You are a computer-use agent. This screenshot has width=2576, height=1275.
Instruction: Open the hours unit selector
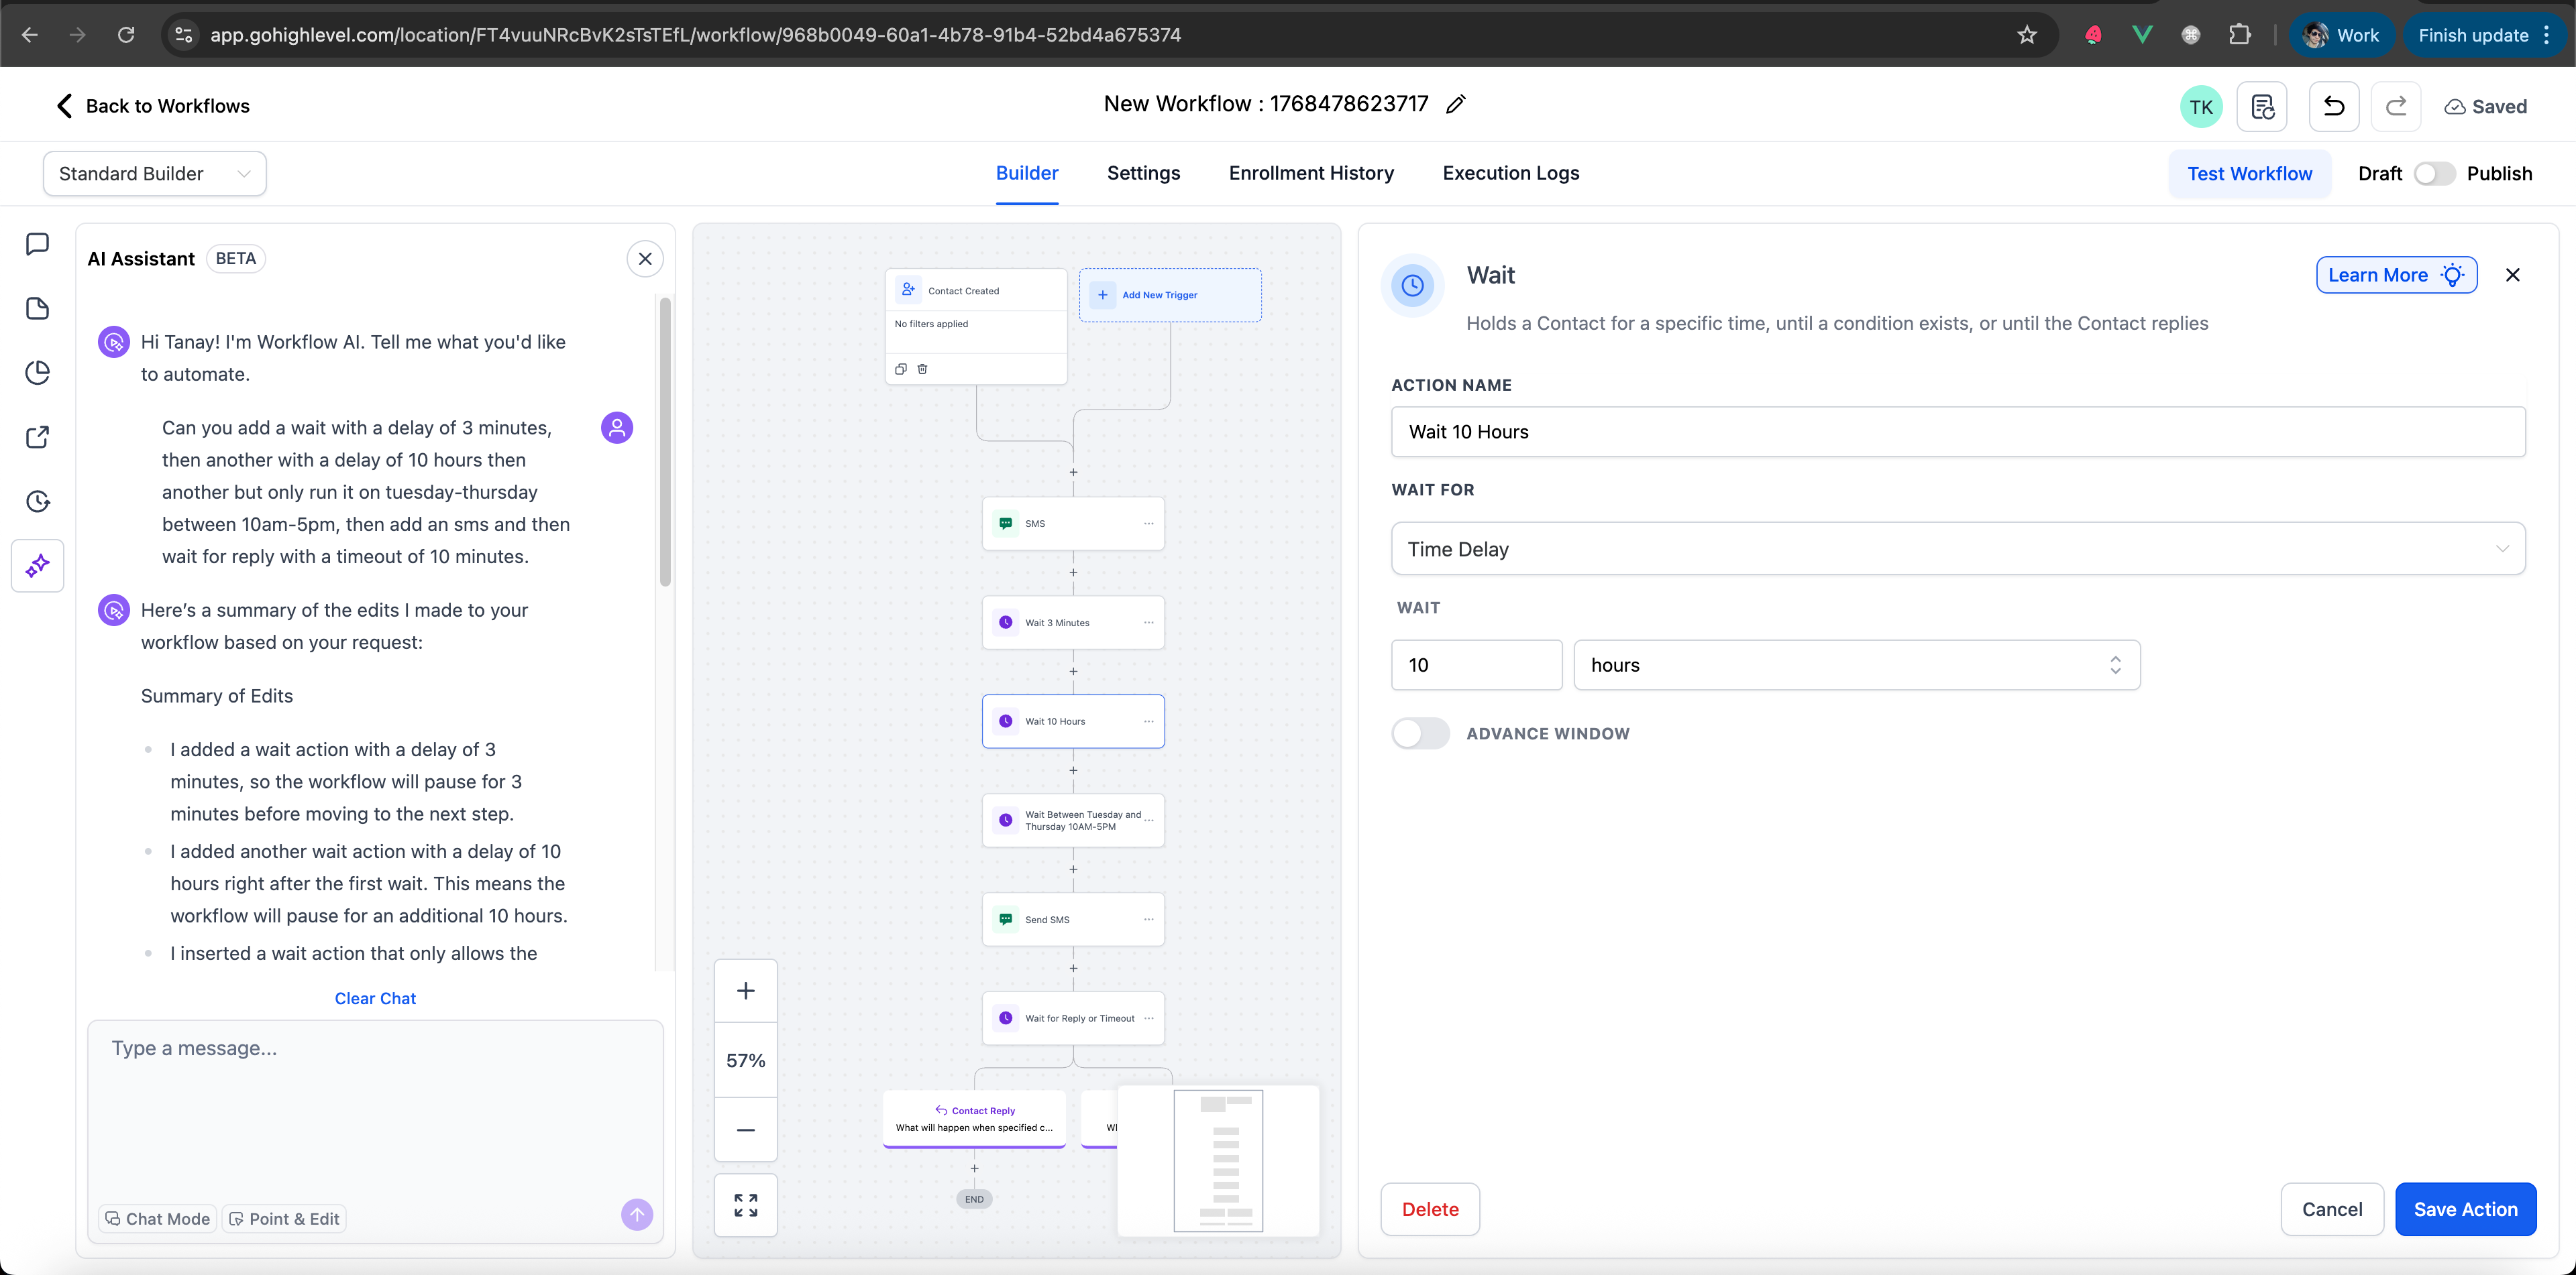pyautogui.click(x=1856, y=666)
